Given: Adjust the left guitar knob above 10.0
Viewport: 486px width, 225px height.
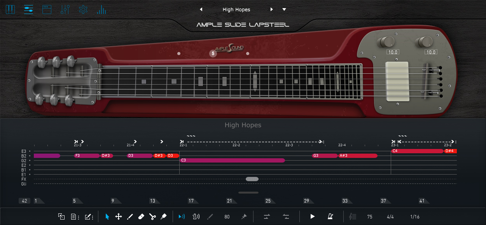Looking at the screenshot, I should coord(387,42).
